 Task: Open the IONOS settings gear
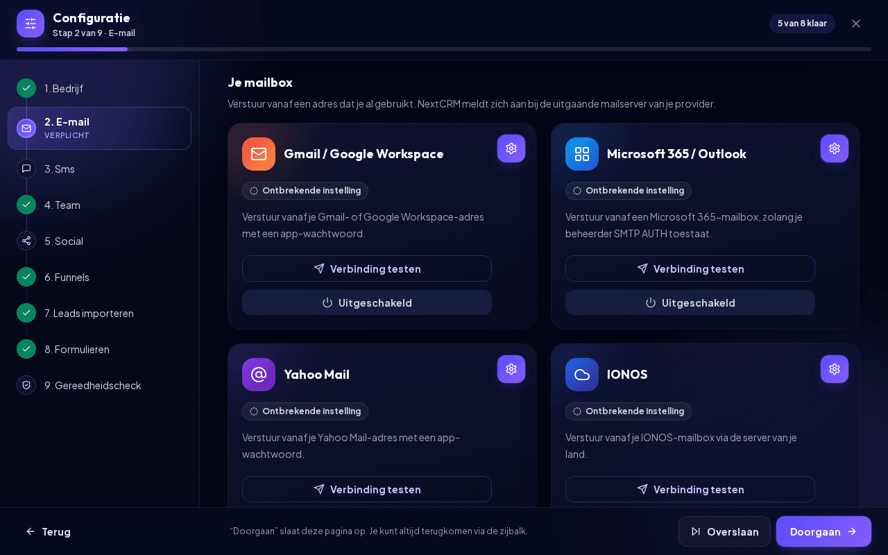(835, 369)
